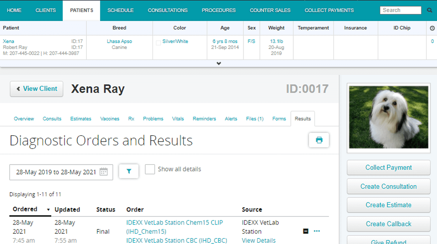Click the View Client button
Screen dimensions: 437x244
pyautogui.click(x=36, y=89)
